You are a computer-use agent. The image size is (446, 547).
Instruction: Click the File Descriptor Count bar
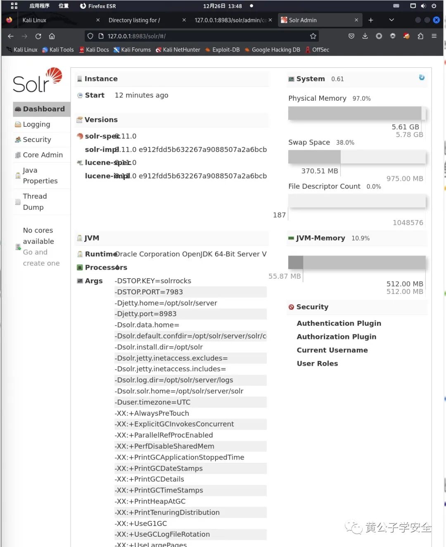click(x=357, y=201)
